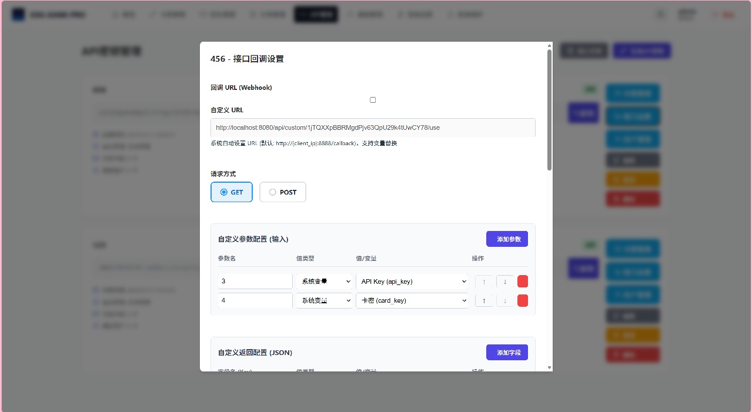Click the magnifier search icon in the navbar
This screenshot has height=412, width=752.
[x=660, y=14]
